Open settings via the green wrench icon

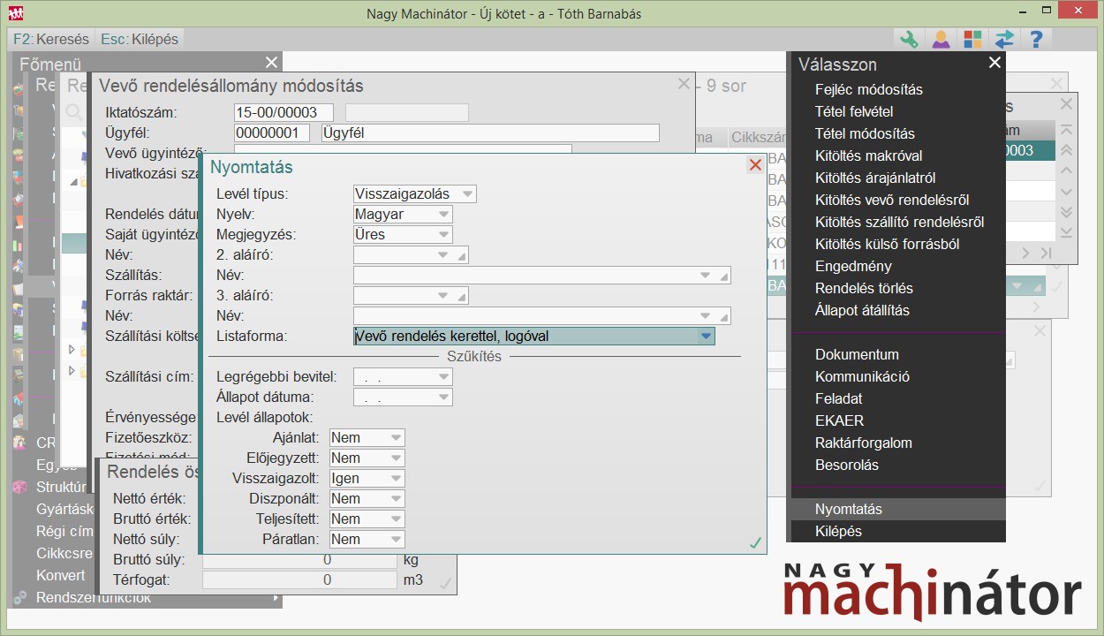(909, 40)
